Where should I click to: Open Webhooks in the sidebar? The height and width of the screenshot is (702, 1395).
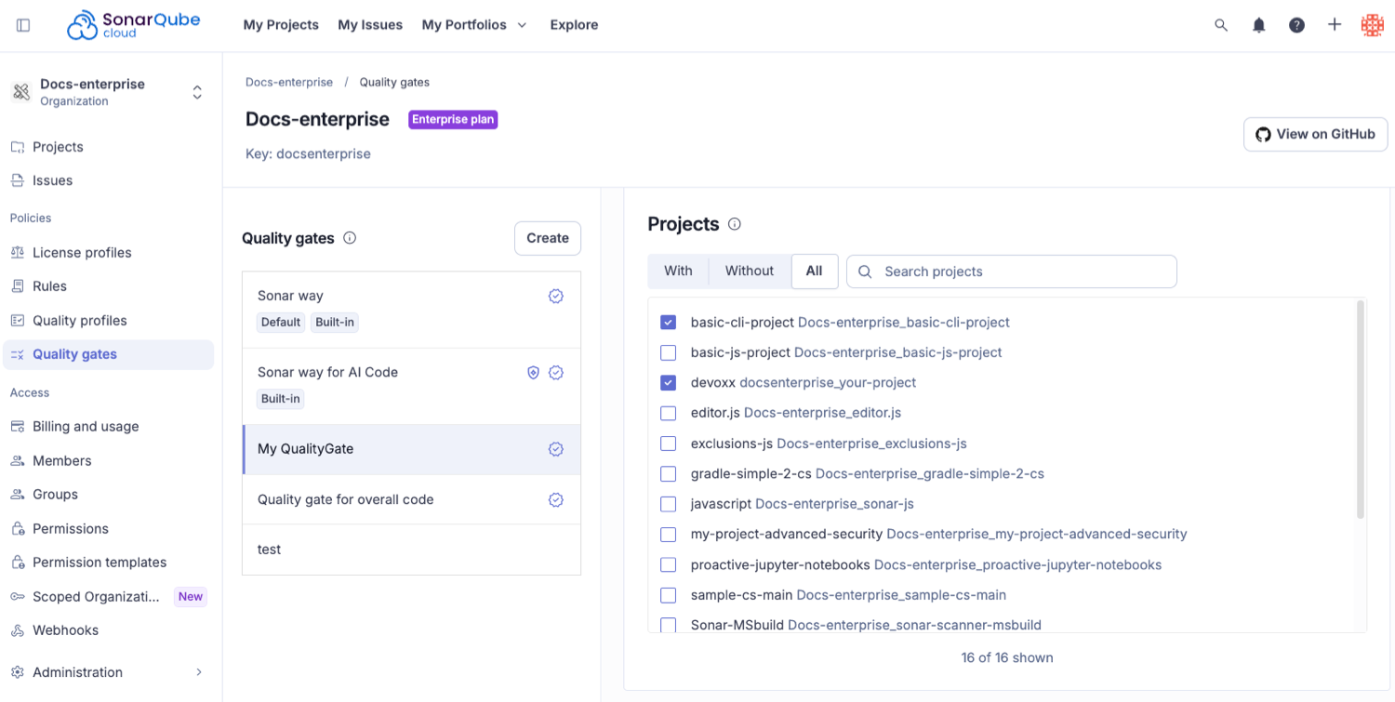(x=110, y=630)
